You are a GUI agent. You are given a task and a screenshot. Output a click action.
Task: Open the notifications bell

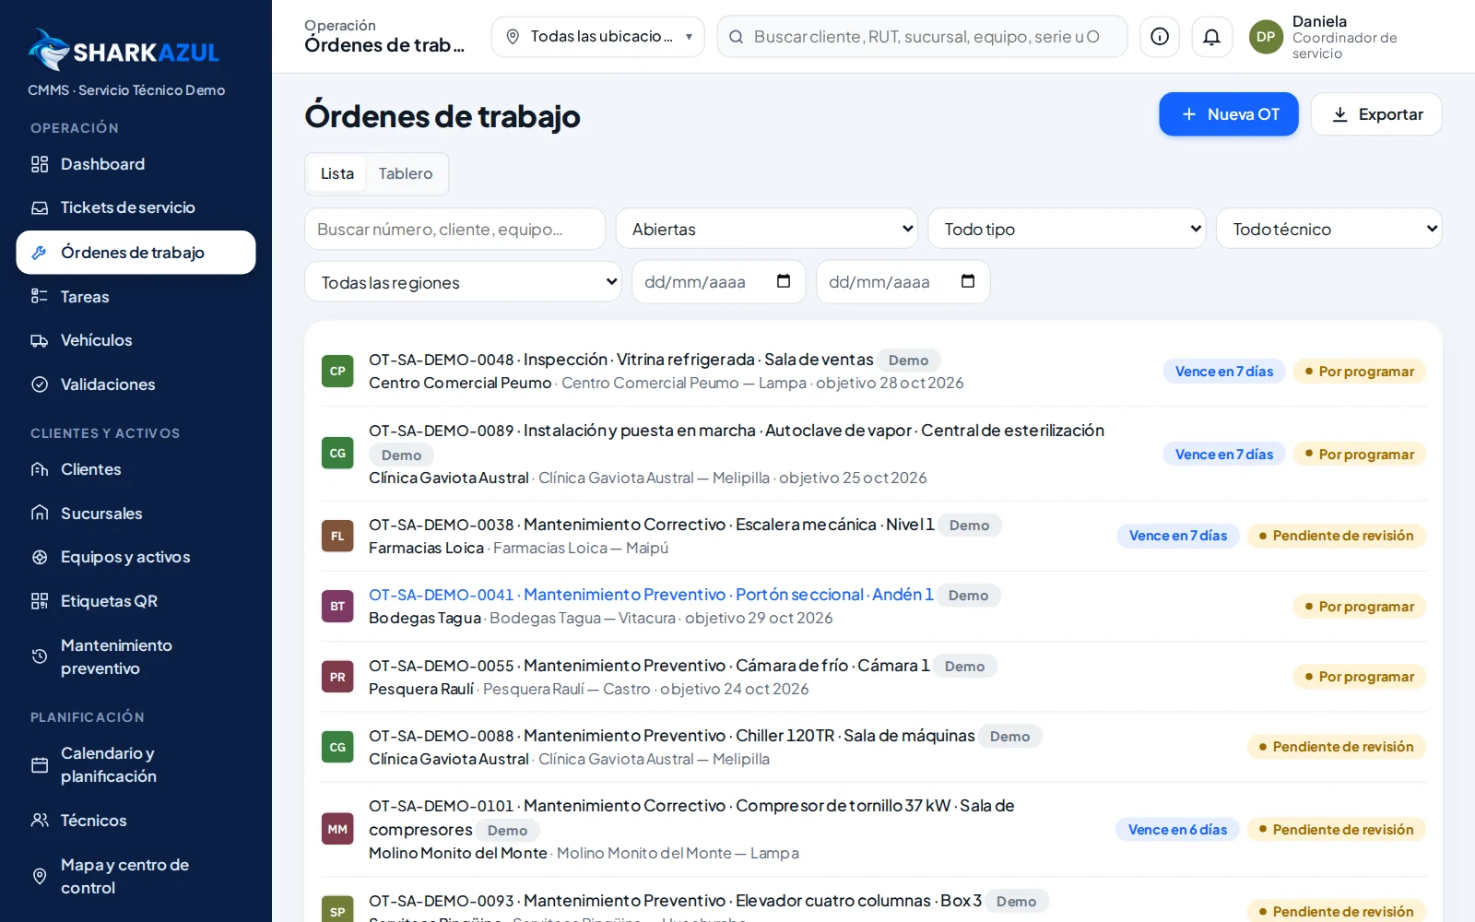point(1212,37)
